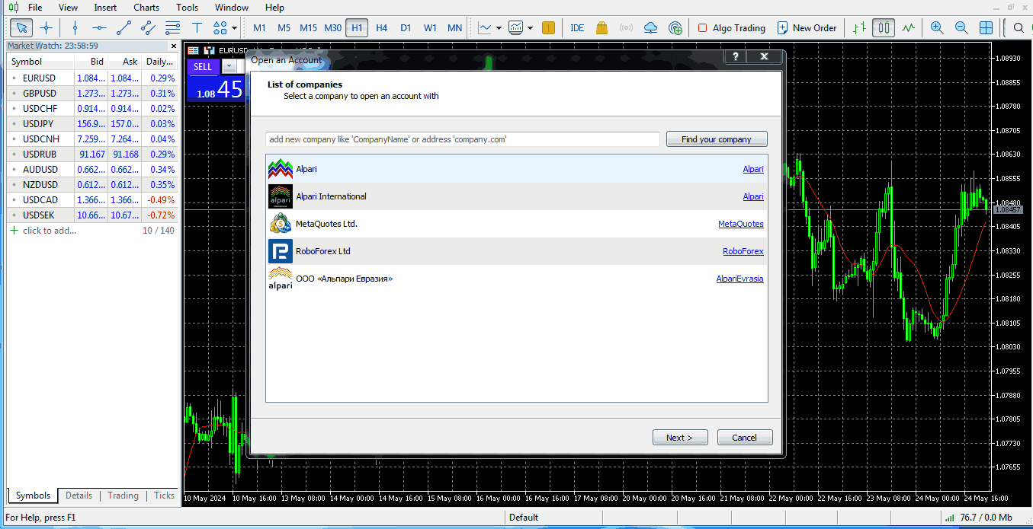1033x529 pixels.
Task: Choose the text label tool
Action: click(x=197, y=28)
